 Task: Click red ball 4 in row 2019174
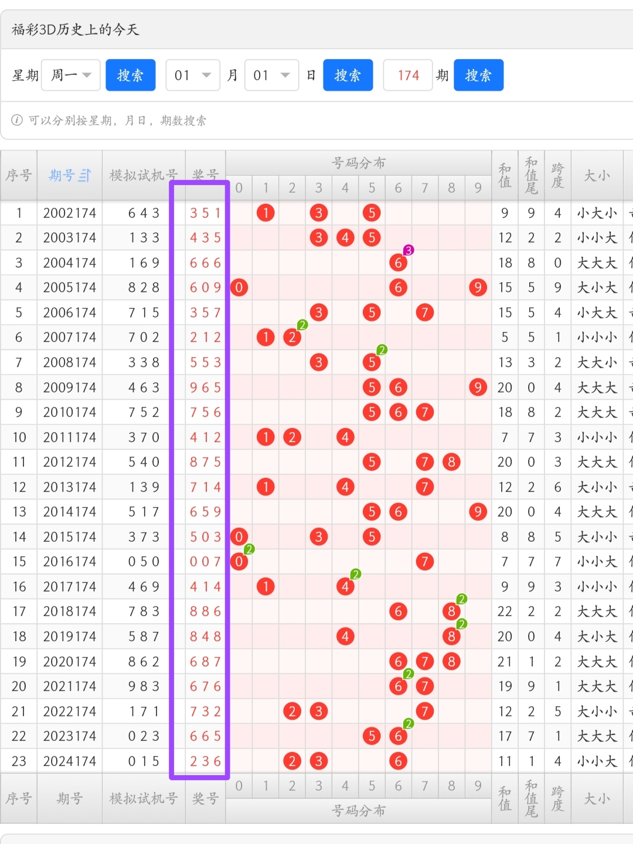(345, 637)
